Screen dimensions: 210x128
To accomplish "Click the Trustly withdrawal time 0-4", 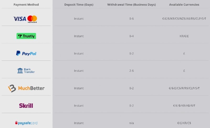I will [132, 36].
